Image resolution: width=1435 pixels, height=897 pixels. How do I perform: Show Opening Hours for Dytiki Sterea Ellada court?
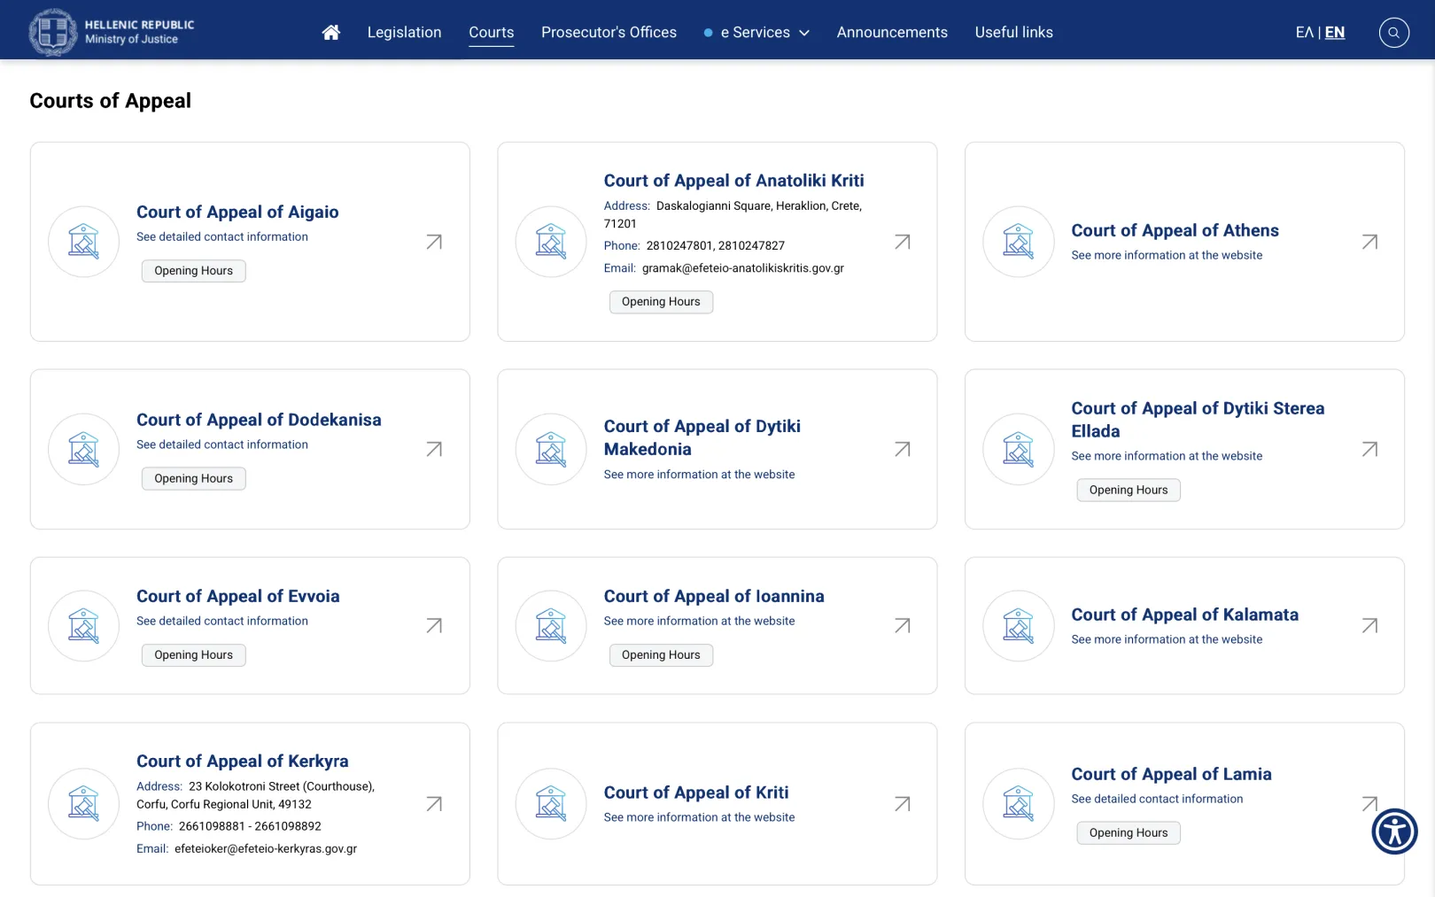coord(1129,491)
